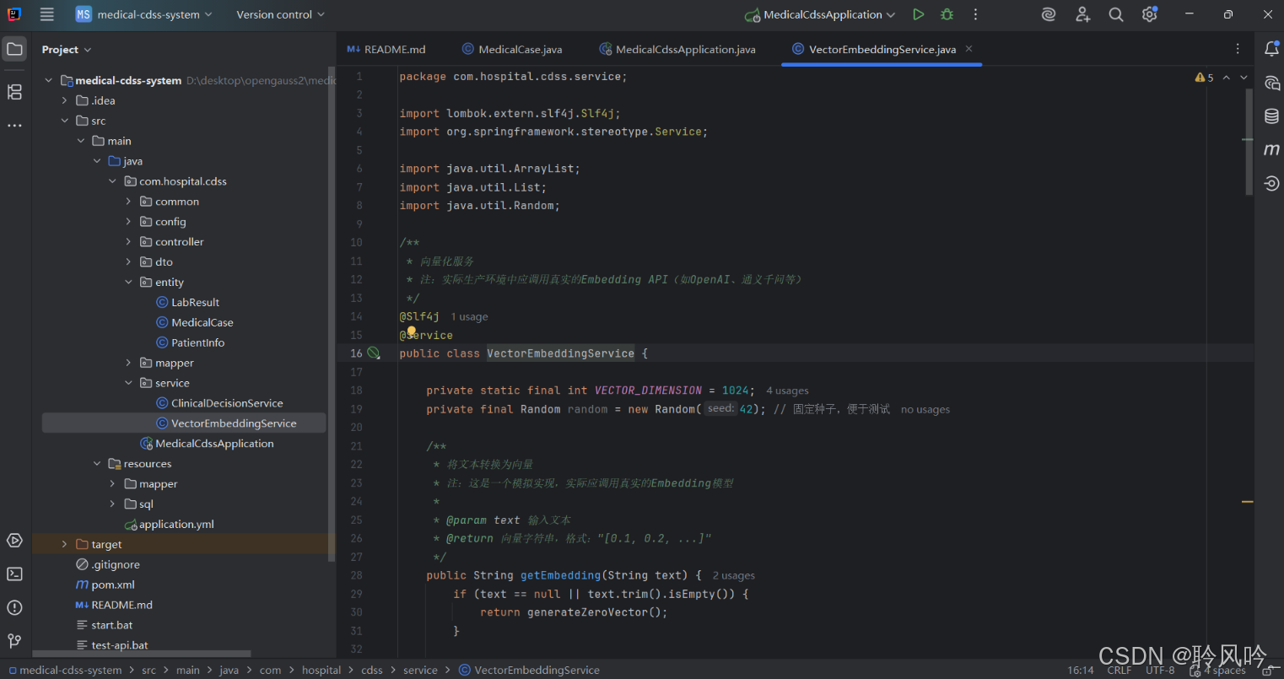Screen dimensions: 1284x679
Task: Open the Maven tool window
Action: click(x=1271, y=149)
